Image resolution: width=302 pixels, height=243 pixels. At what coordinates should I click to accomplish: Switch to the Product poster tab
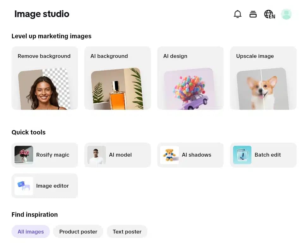[78, 231]
